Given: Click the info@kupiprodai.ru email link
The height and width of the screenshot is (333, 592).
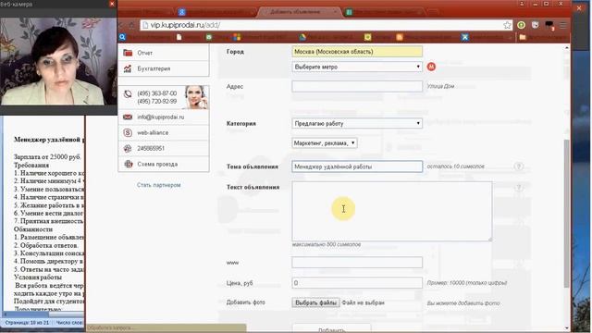Looking at the screenshot, I should click(160, 117).
